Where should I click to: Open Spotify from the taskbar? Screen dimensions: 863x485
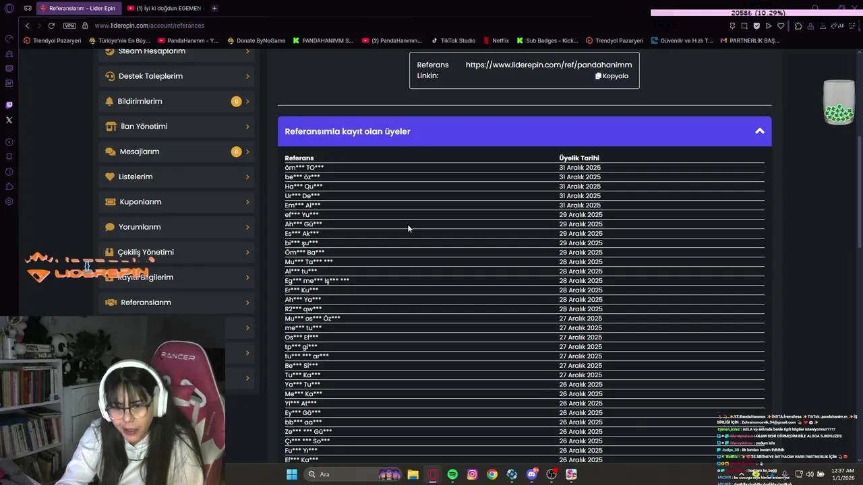pos(452,474)
